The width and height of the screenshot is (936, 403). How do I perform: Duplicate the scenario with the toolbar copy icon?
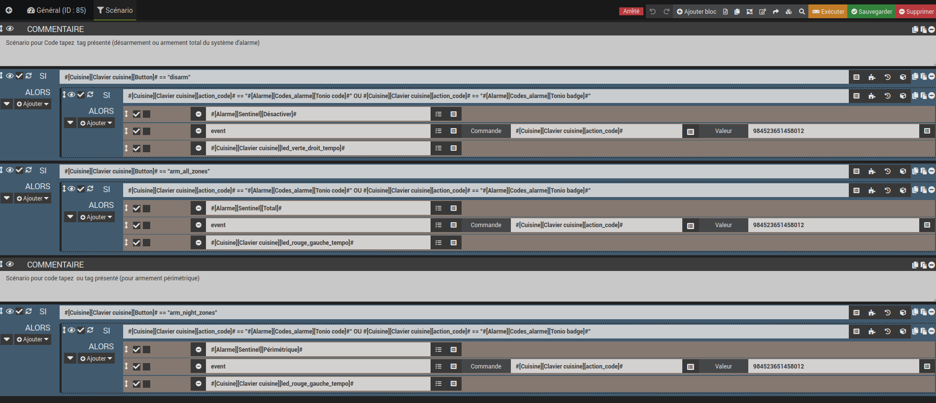coord(737,11)
